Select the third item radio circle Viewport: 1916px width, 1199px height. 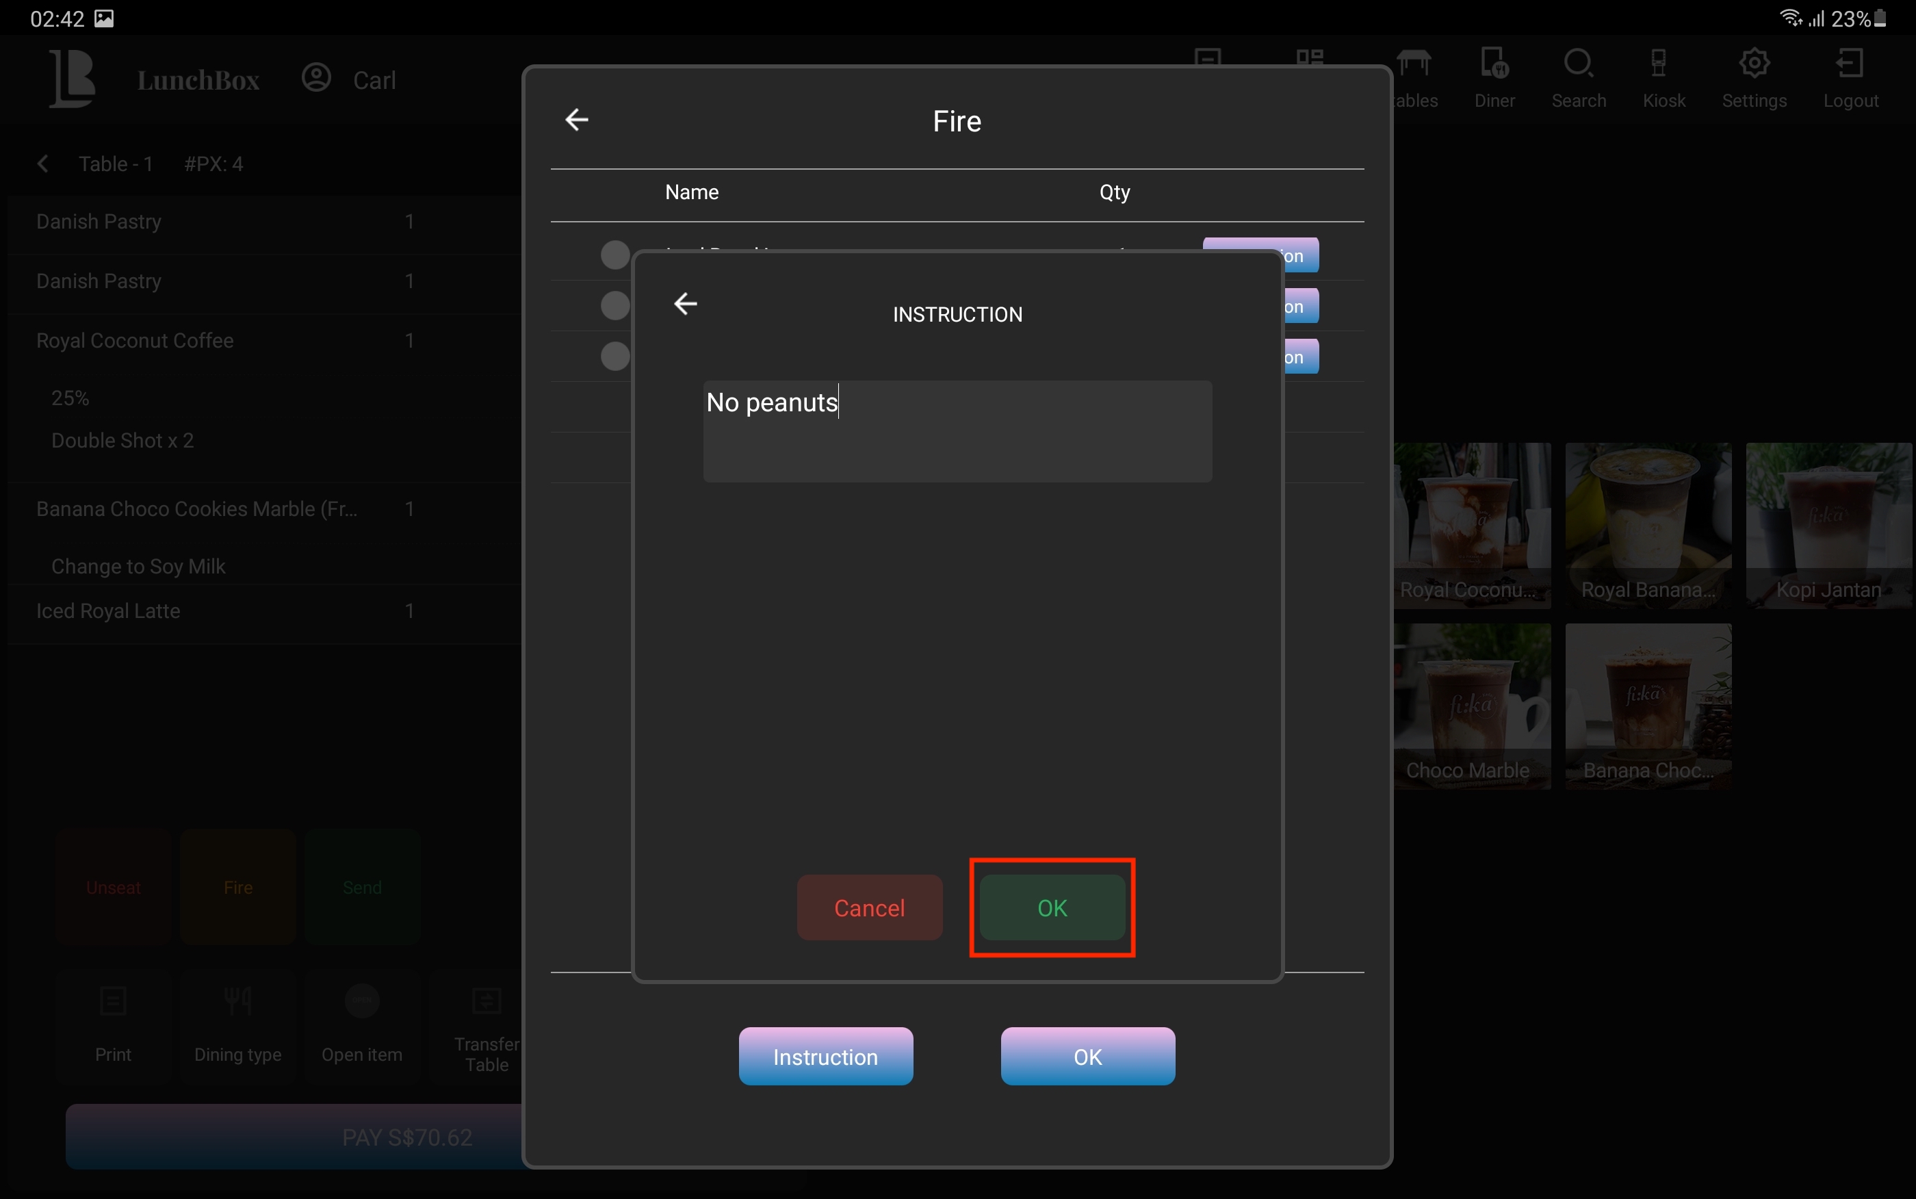(614, 357)
